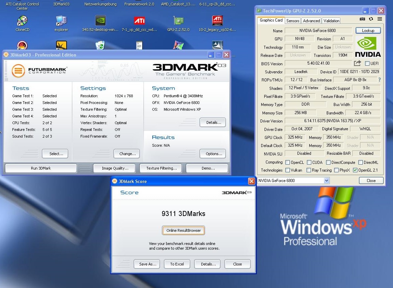
Task: Click the Recycle Bin desktop icon
Action: [x=100, y=45]
